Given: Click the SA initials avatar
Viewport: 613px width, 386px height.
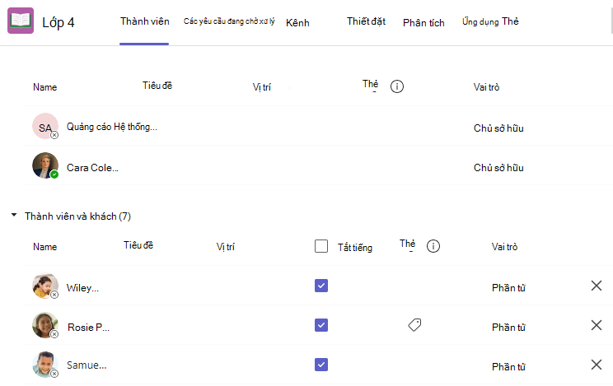Looking at the screenshot, I should point(45,126).
